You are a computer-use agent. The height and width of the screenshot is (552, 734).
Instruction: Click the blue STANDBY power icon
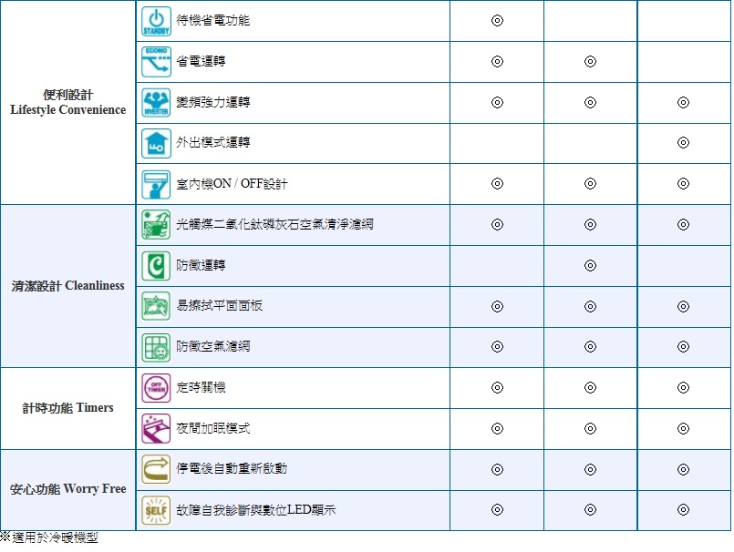point(156,21)
